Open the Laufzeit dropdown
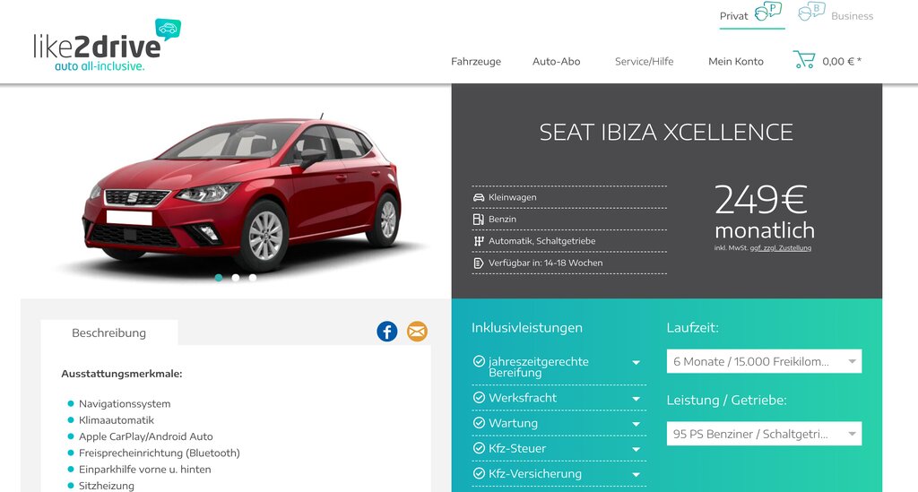Screen dimensions: 918x492 click(x=764, y=361)
